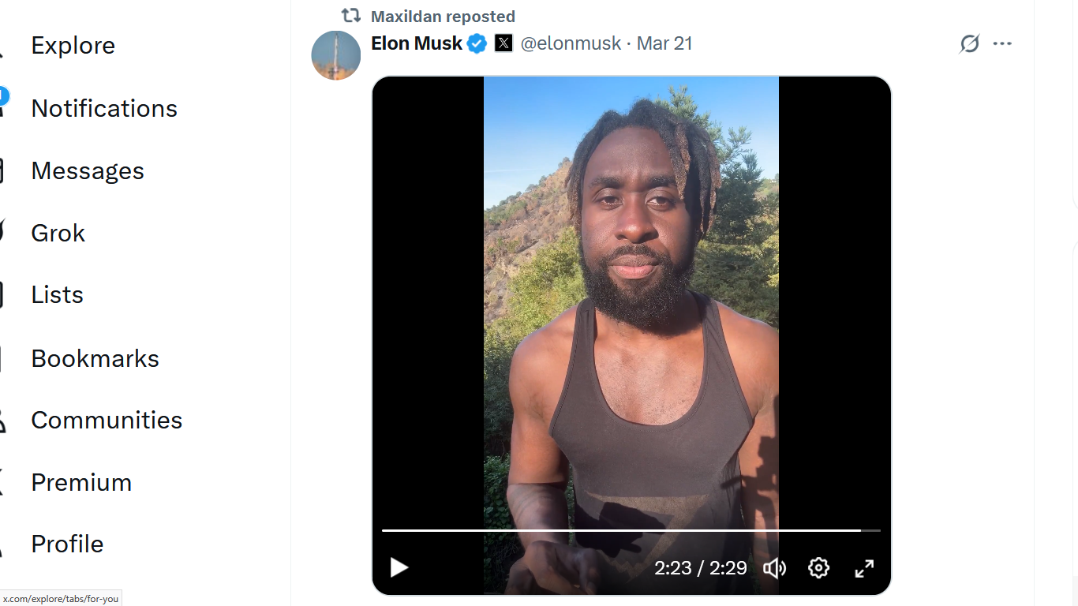Mute the video volume speaker icon
1078x606 pixels.
coord(774,568)
